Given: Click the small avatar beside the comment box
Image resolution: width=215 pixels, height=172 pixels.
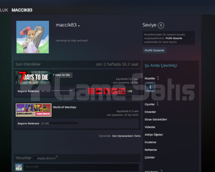Looking at the screenshot, I should point(19,167).
